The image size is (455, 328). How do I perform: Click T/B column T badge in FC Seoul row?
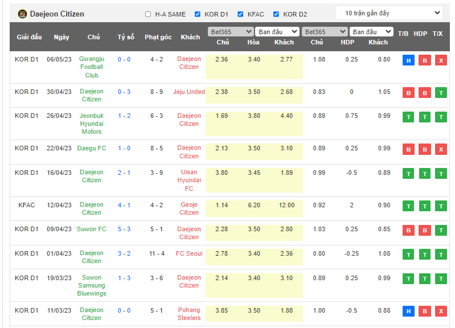[408, 255]
